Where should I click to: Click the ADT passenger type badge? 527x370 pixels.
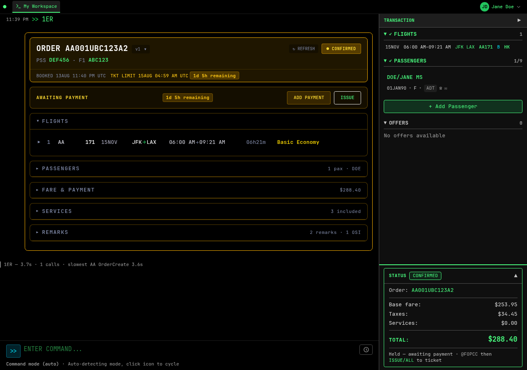tap(430, 88)
